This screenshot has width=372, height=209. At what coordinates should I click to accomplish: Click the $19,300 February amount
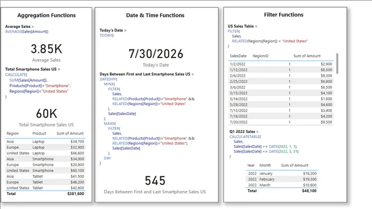tap(310, 179)
